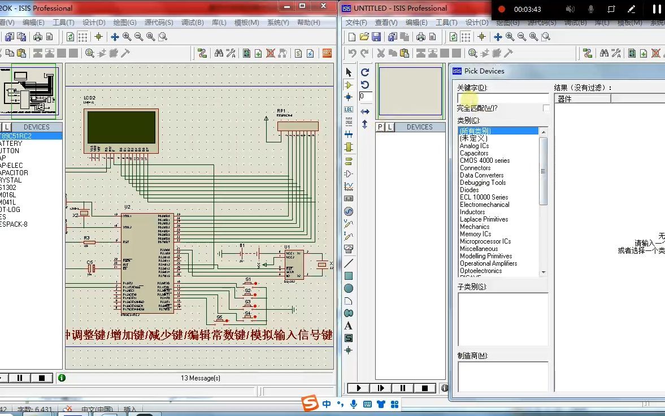This screenshot has height=416, width=665.
Task: Click the ARES netlist transfer icon
Action: (x=327, y=53)
